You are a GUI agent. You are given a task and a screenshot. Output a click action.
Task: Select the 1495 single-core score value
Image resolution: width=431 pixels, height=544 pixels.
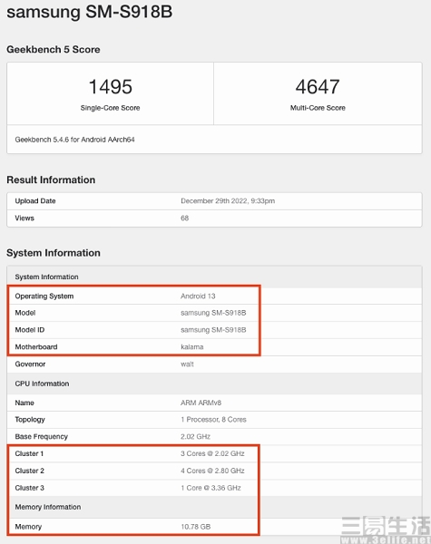point(111,86)
